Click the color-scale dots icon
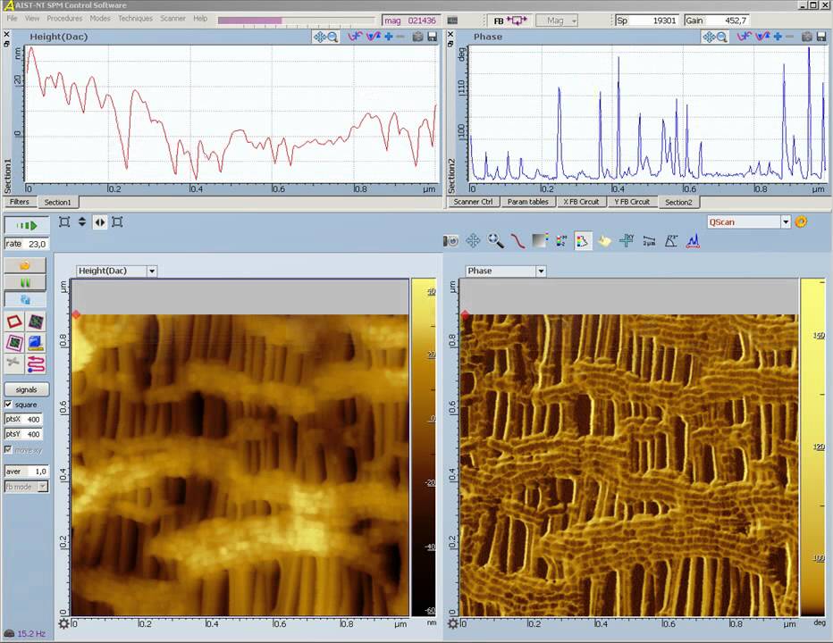Screen dimensions: 833x643 (561, 241)
